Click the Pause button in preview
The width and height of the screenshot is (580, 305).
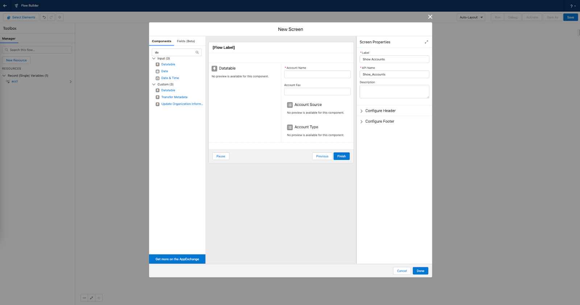tap(221, 156)
